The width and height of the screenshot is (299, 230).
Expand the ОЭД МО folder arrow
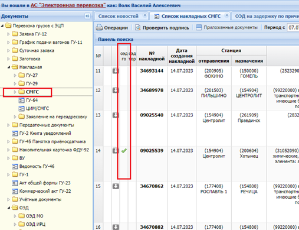click(x=15, y=216)
